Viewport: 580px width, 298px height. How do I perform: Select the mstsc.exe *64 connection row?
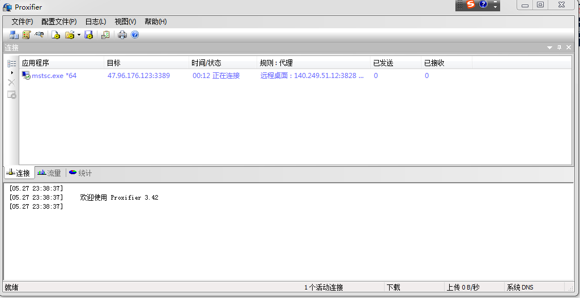[54, 76]
